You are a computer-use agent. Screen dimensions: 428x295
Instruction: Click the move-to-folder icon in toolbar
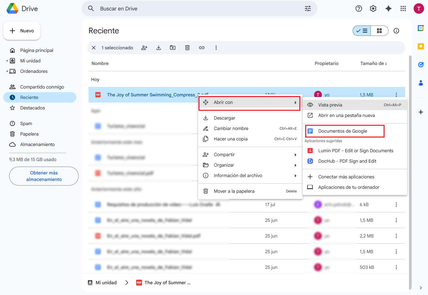coord(173,48)
